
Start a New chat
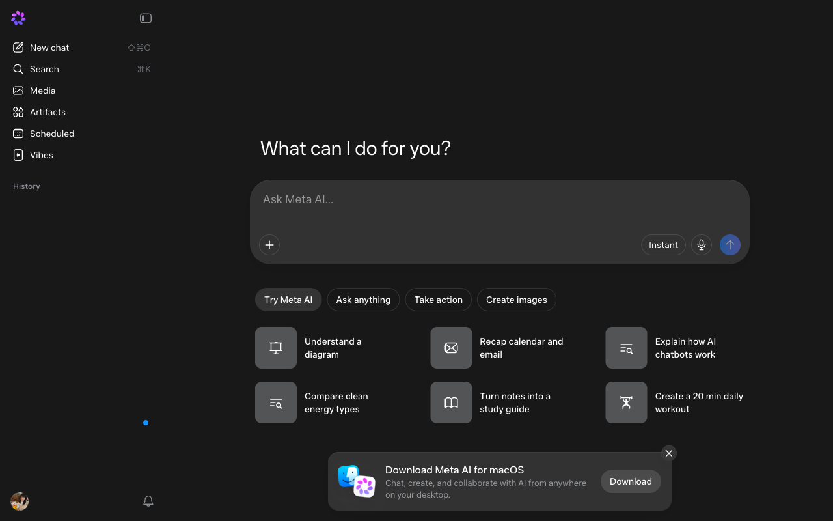tap(81, 48)
